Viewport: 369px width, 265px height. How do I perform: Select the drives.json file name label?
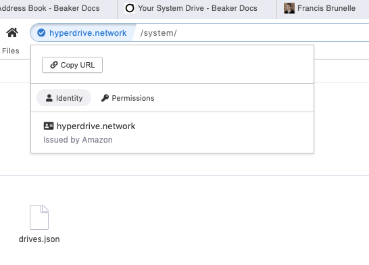[39, 239]
